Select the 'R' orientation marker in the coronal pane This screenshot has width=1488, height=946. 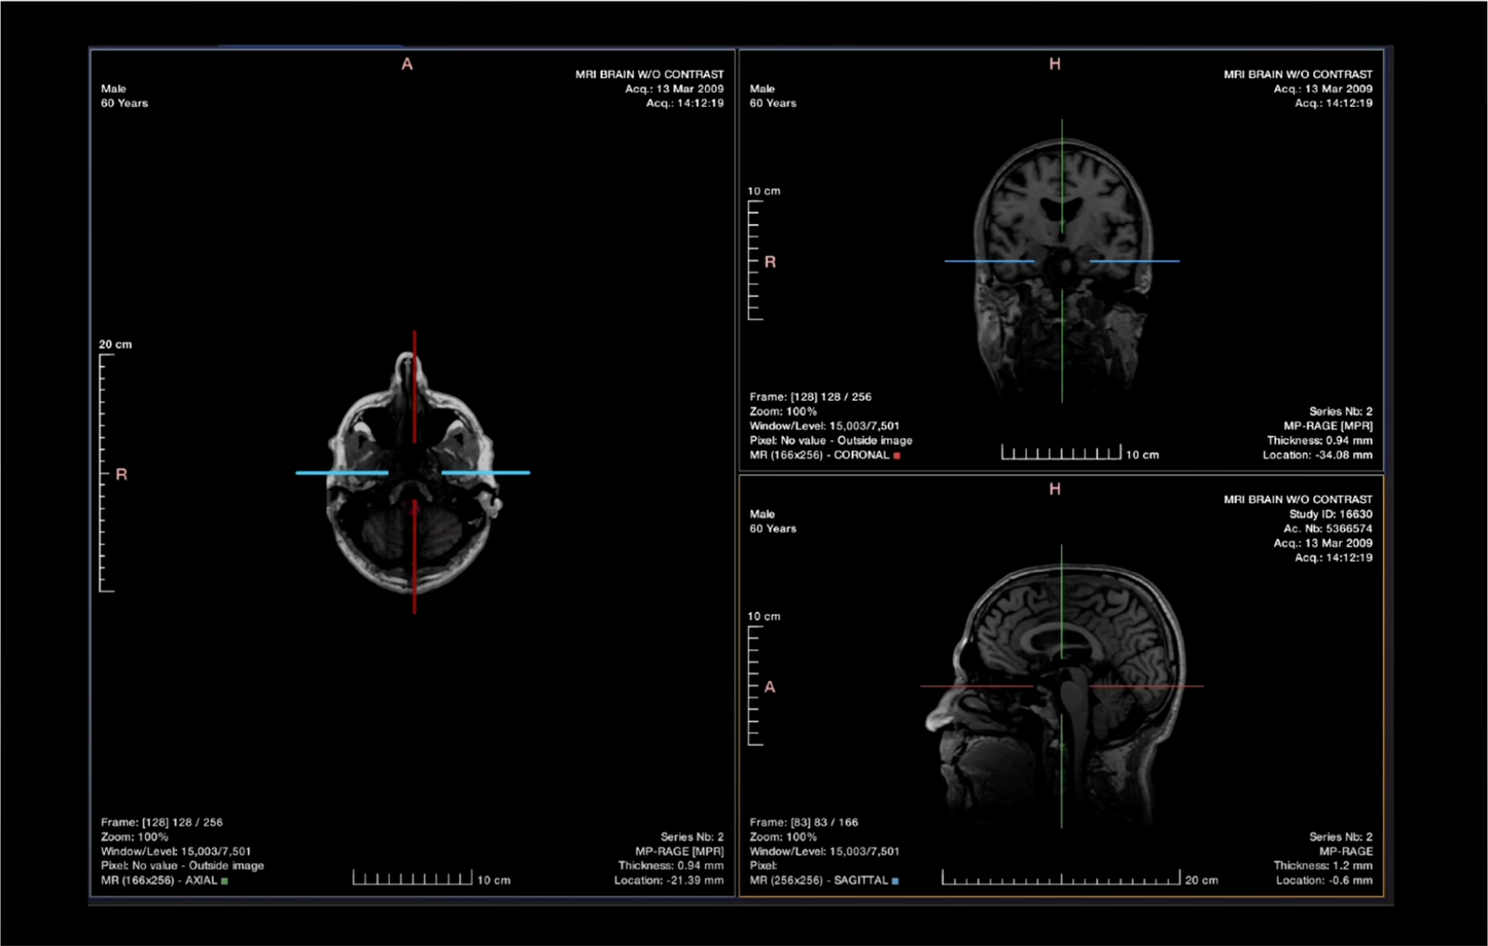[x=768, y=263]
